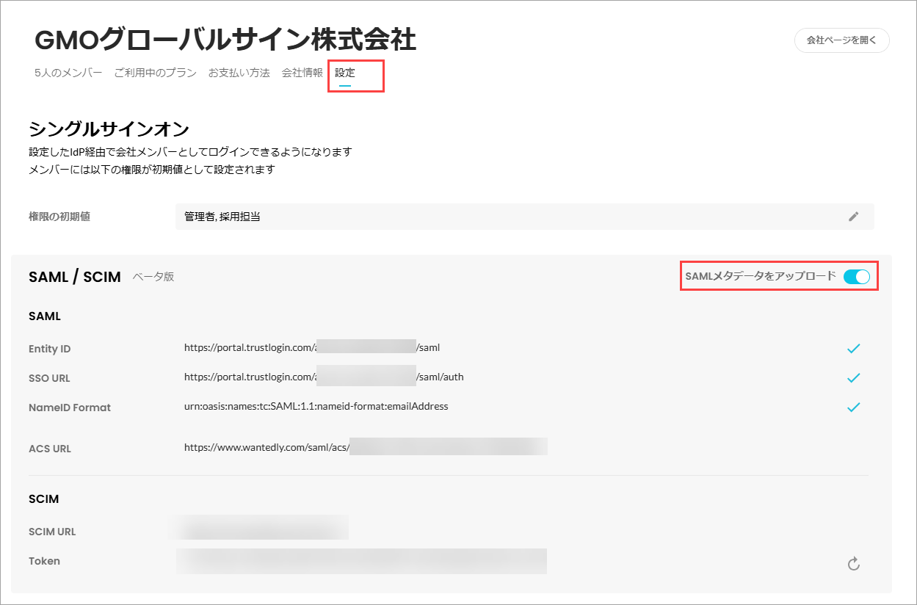Click the ベータ版 label
The image size is (917, 605).
point(153,277)
